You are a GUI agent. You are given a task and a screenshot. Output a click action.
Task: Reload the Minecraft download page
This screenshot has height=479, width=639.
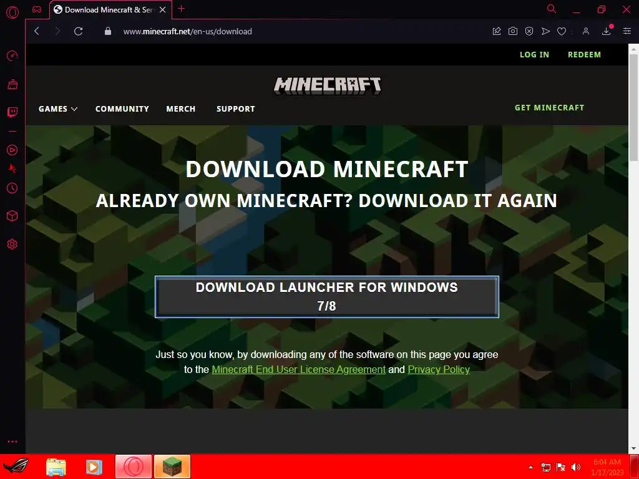[x=78, y=31]
